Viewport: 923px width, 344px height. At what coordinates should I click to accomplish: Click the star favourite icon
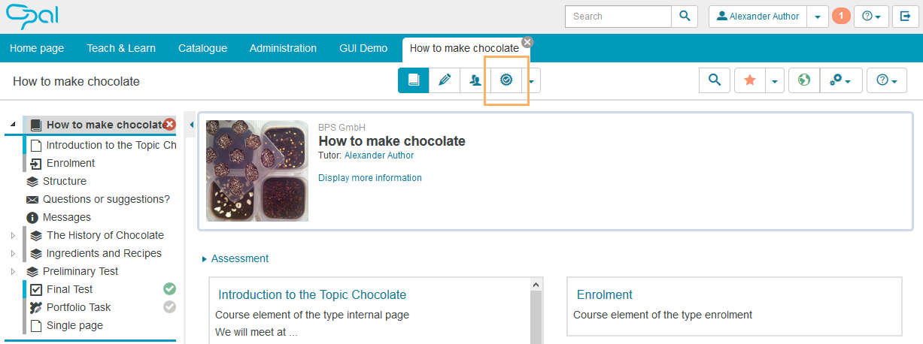click(750, 80)
